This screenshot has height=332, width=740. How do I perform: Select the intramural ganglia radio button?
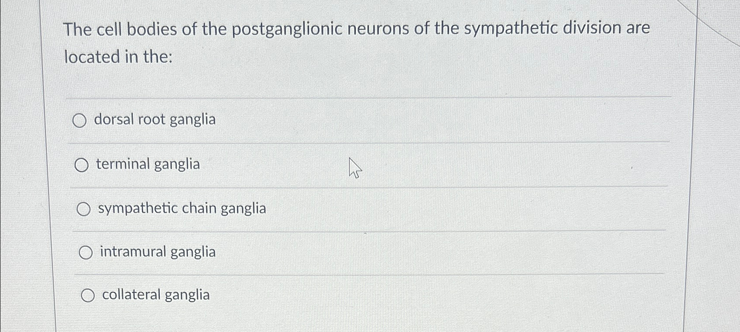[x=86, y=252]
